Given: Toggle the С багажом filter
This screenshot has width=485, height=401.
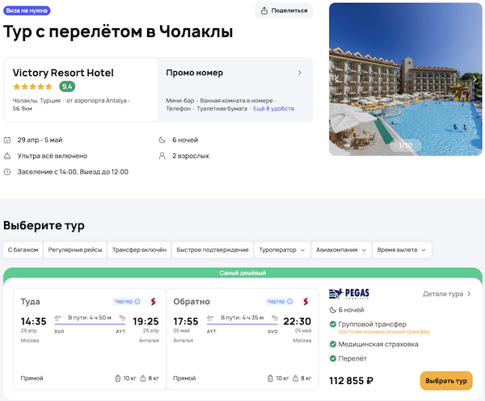Looking at the screenshot, I should coord(23,250).
